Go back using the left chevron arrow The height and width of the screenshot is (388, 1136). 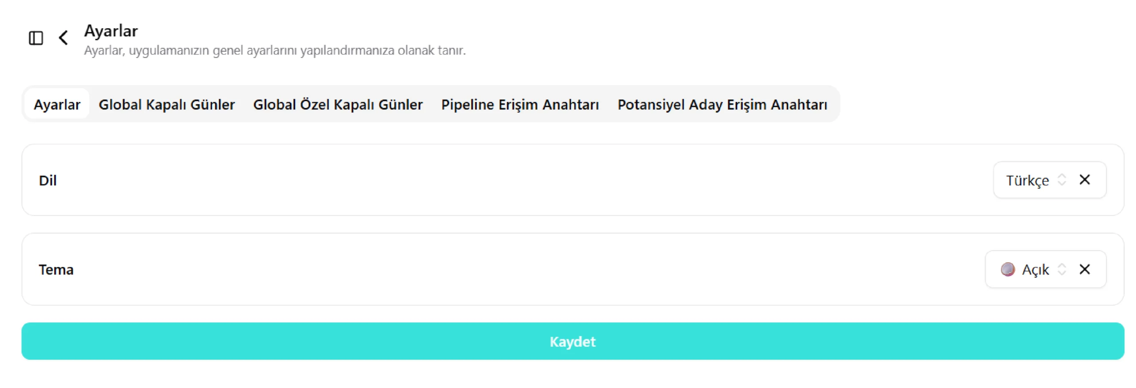tap(63, 38)
